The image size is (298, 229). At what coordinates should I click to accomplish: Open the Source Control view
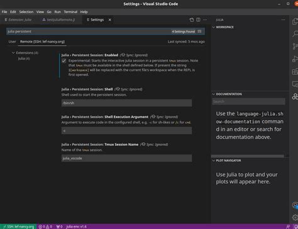(295, 46)
